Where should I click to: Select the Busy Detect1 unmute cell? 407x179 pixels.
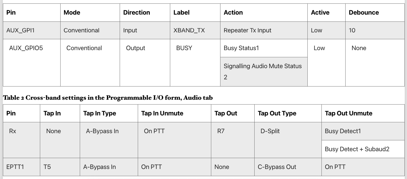click(x=363, y=131)
